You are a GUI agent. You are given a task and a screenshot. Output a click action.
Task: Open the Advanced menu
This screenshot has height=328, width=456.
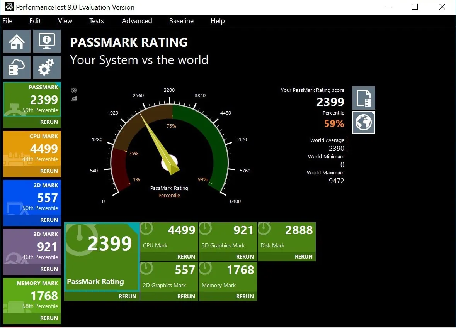(x=137, y=21)
